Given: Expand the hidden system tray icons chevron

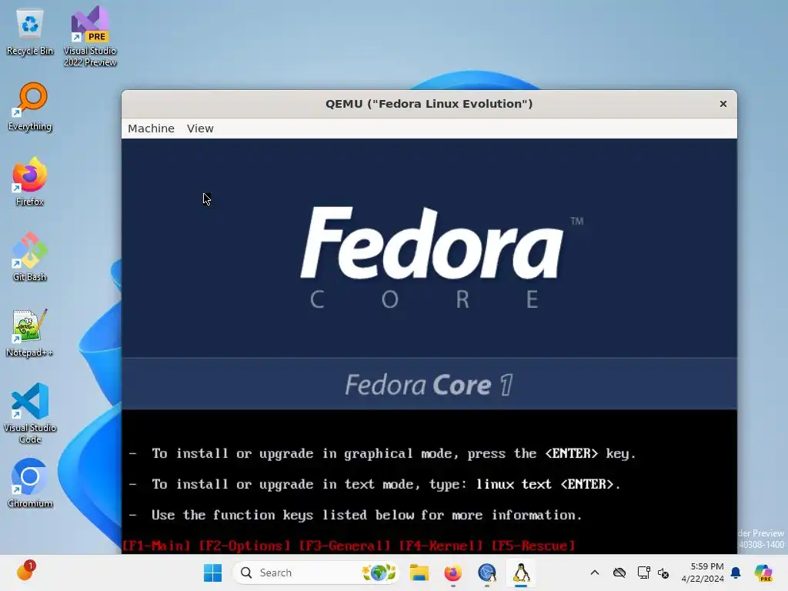Looking at the screenshot, I should [595, 573].
